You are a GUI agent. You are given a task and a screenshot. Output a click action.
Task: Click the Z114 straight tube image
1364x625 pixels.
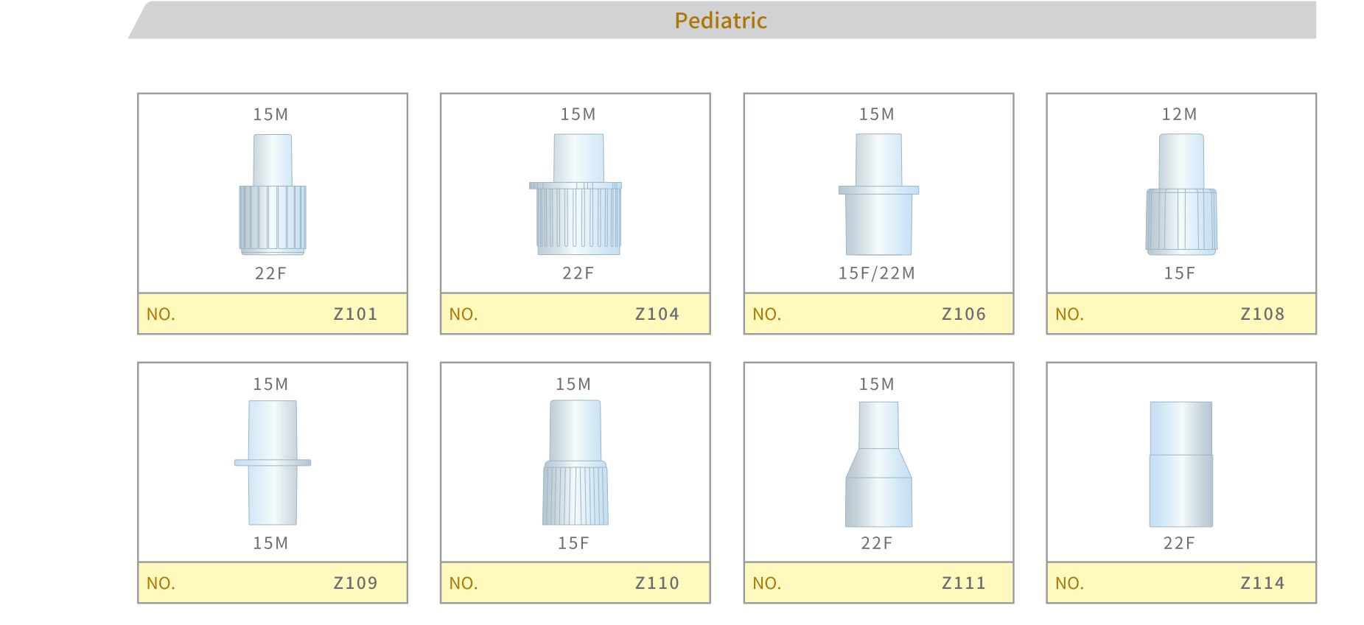1181,464
